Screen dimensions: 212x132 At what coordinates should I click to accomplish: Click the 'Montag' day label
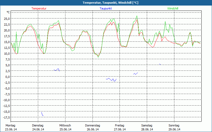(10, 126)
